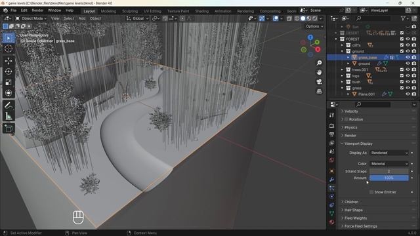Switch to wireframe viewport shading
This screenshot has width=420, height=236.
point(297,18)
